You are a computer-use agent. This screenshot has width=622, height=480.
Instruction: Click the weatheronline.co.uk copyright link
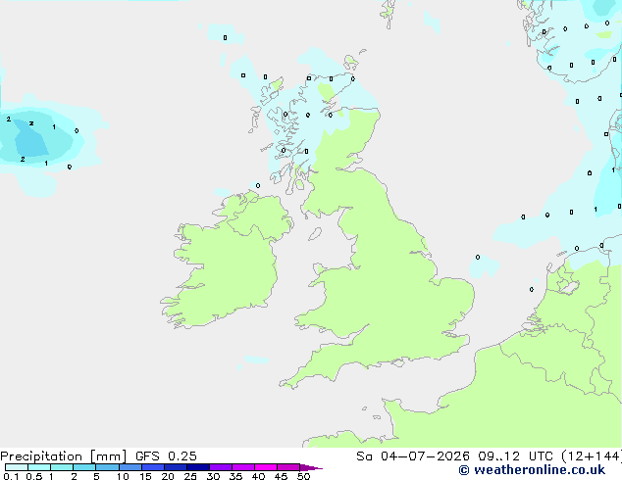point(532,470)
